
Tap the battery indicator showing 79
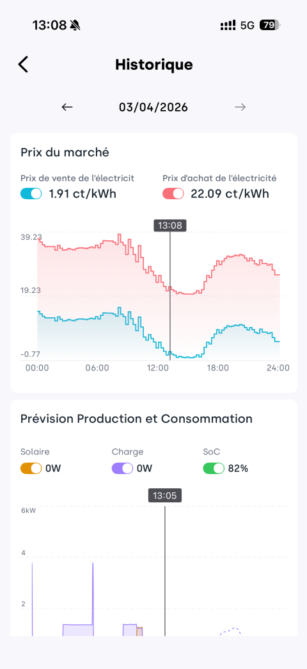270,25
